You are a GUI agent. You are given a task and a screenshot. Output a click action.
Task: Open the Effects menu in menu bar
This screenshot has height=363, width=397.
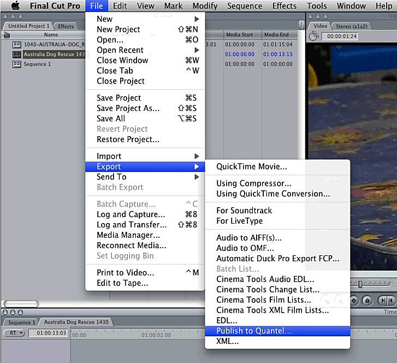click(x=285, y=5)
